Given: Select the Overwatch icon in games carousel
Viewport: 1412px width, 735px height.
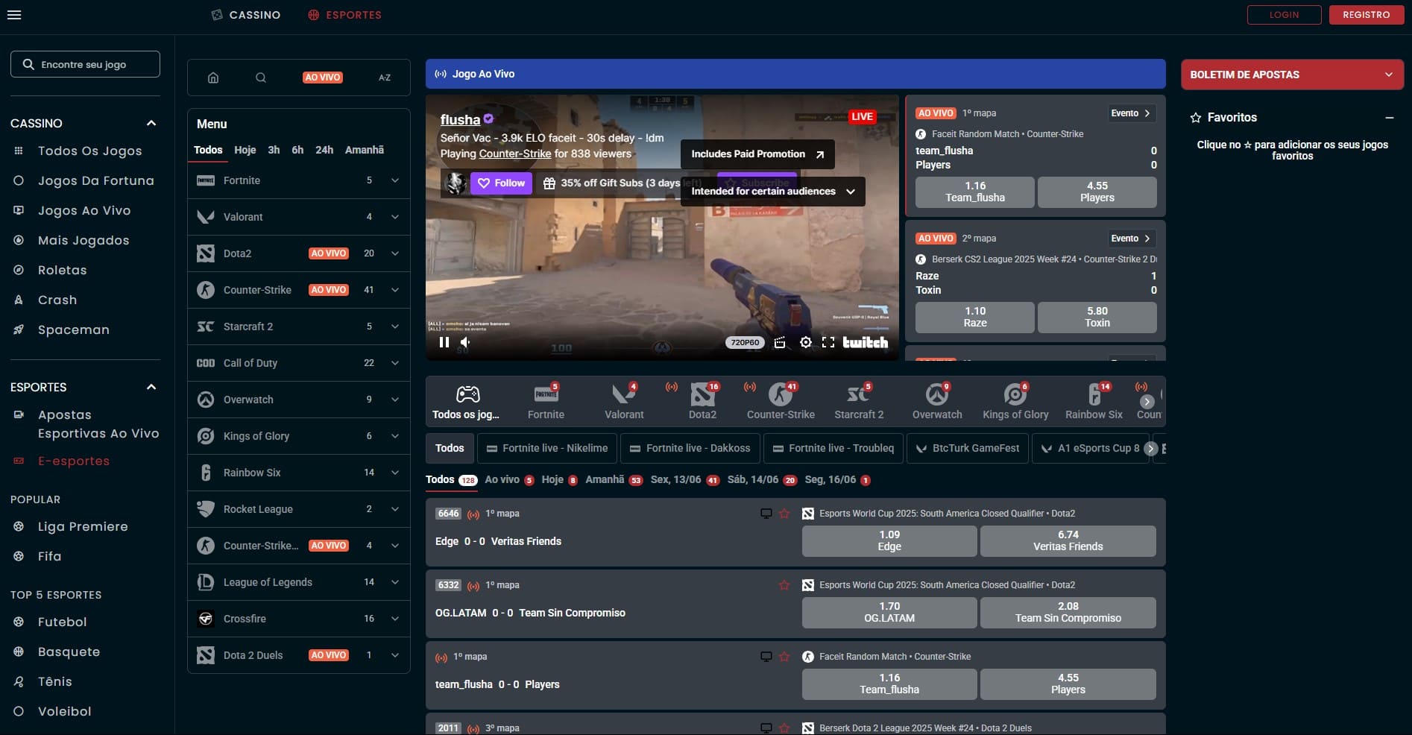Looking at the screenshot, I should (937, 394).
